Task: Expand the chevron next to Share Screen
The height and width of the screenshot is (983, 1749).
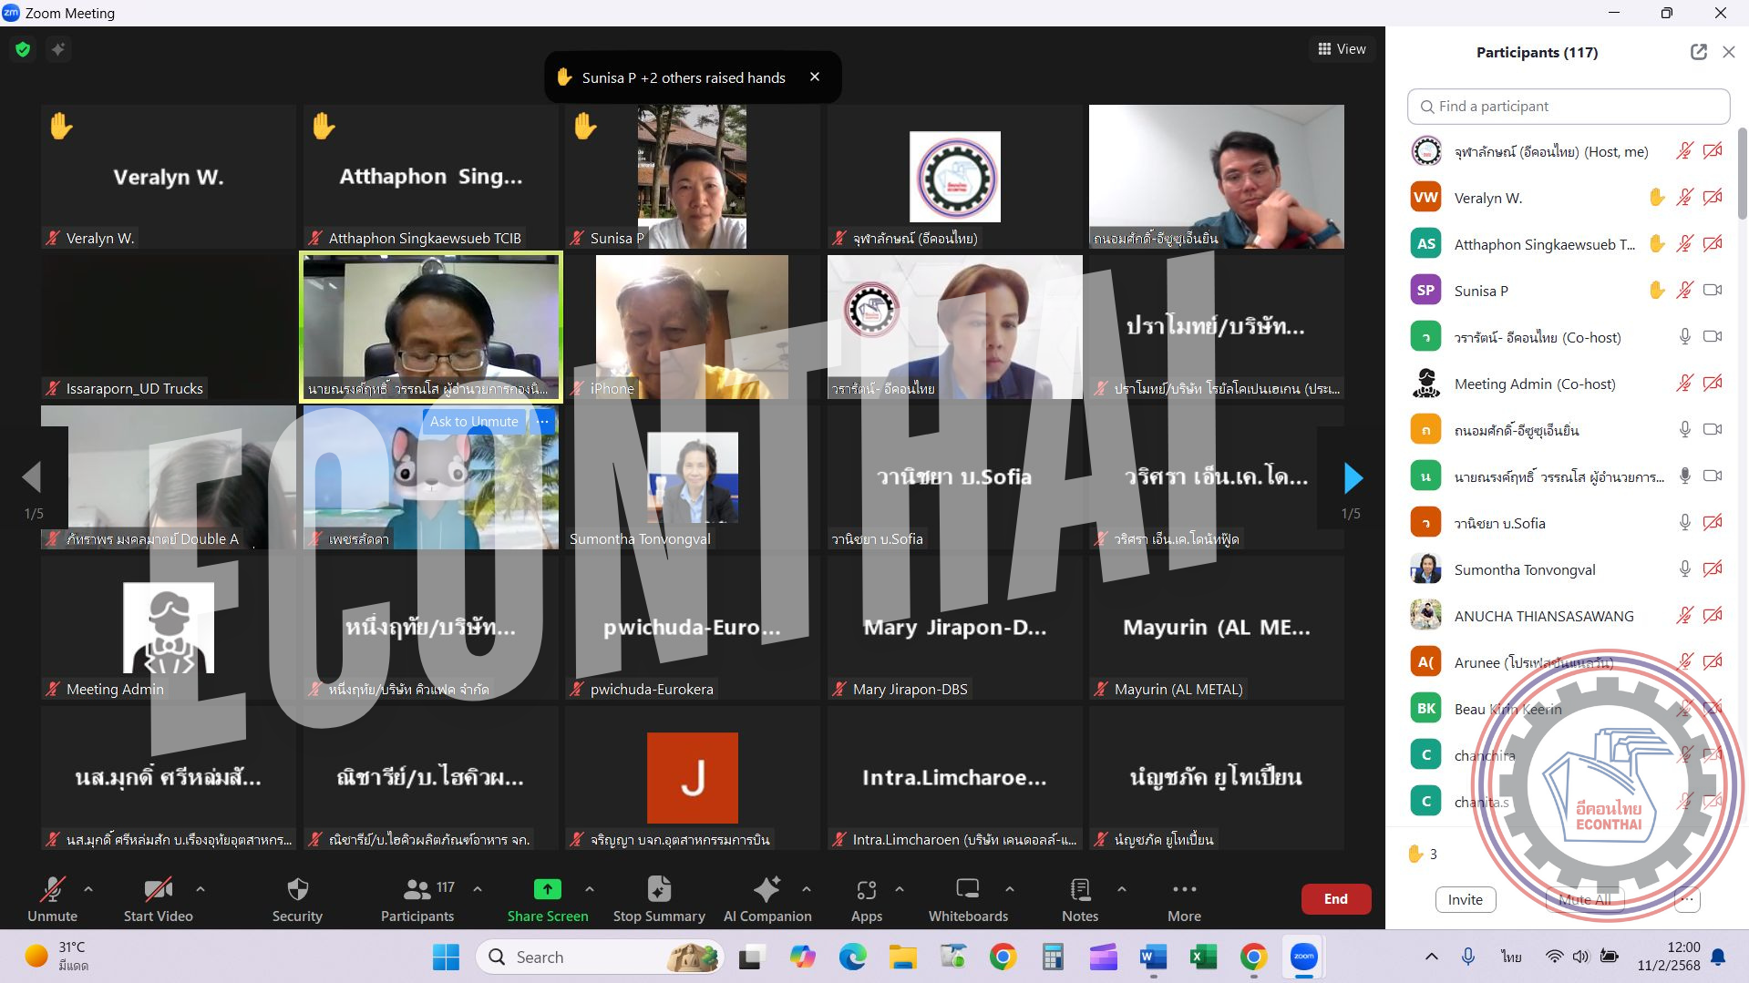Action: click(590, 888)
